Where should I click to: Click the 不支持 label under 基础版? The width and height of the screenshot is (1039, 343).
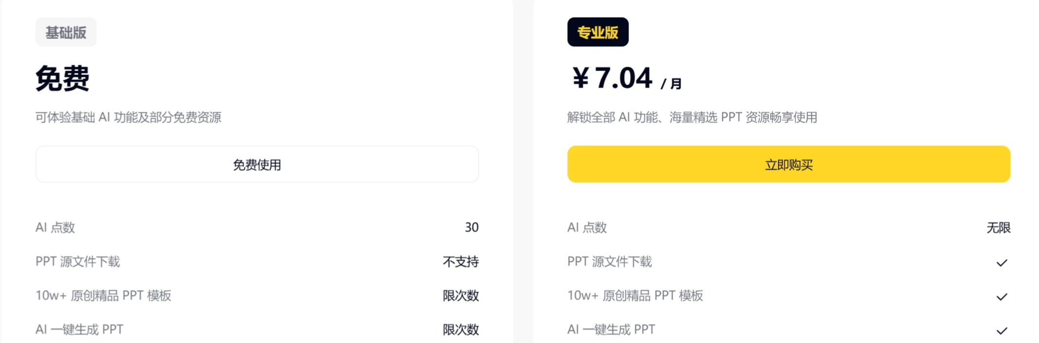[x=460, y=262]
